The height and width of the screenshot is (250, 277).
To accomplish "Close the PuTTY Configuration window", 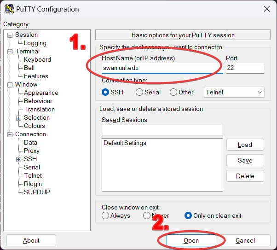I will 266,9.
